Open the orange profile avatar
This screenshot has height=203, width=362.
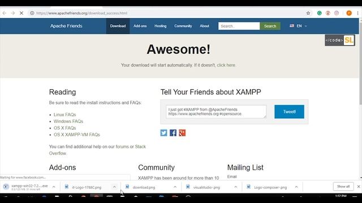[x=349, y=13]
